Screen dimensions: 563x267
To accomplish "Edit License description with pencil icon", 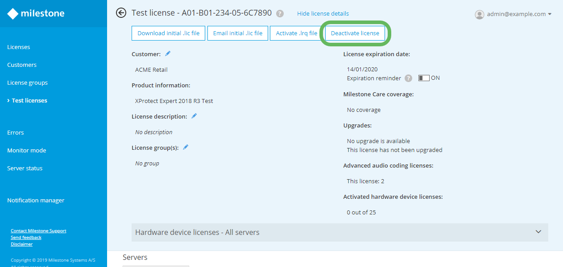I will pyautogui.click(x=194, y=116).
